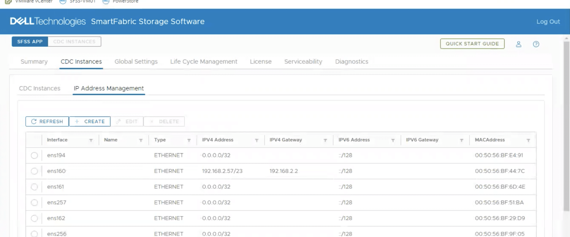Select the ens162 row radio button
Viewport: 570px width, 237px height.
pos(34,218)
